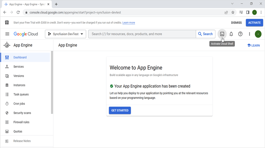Open the help question mark menu

240,34
